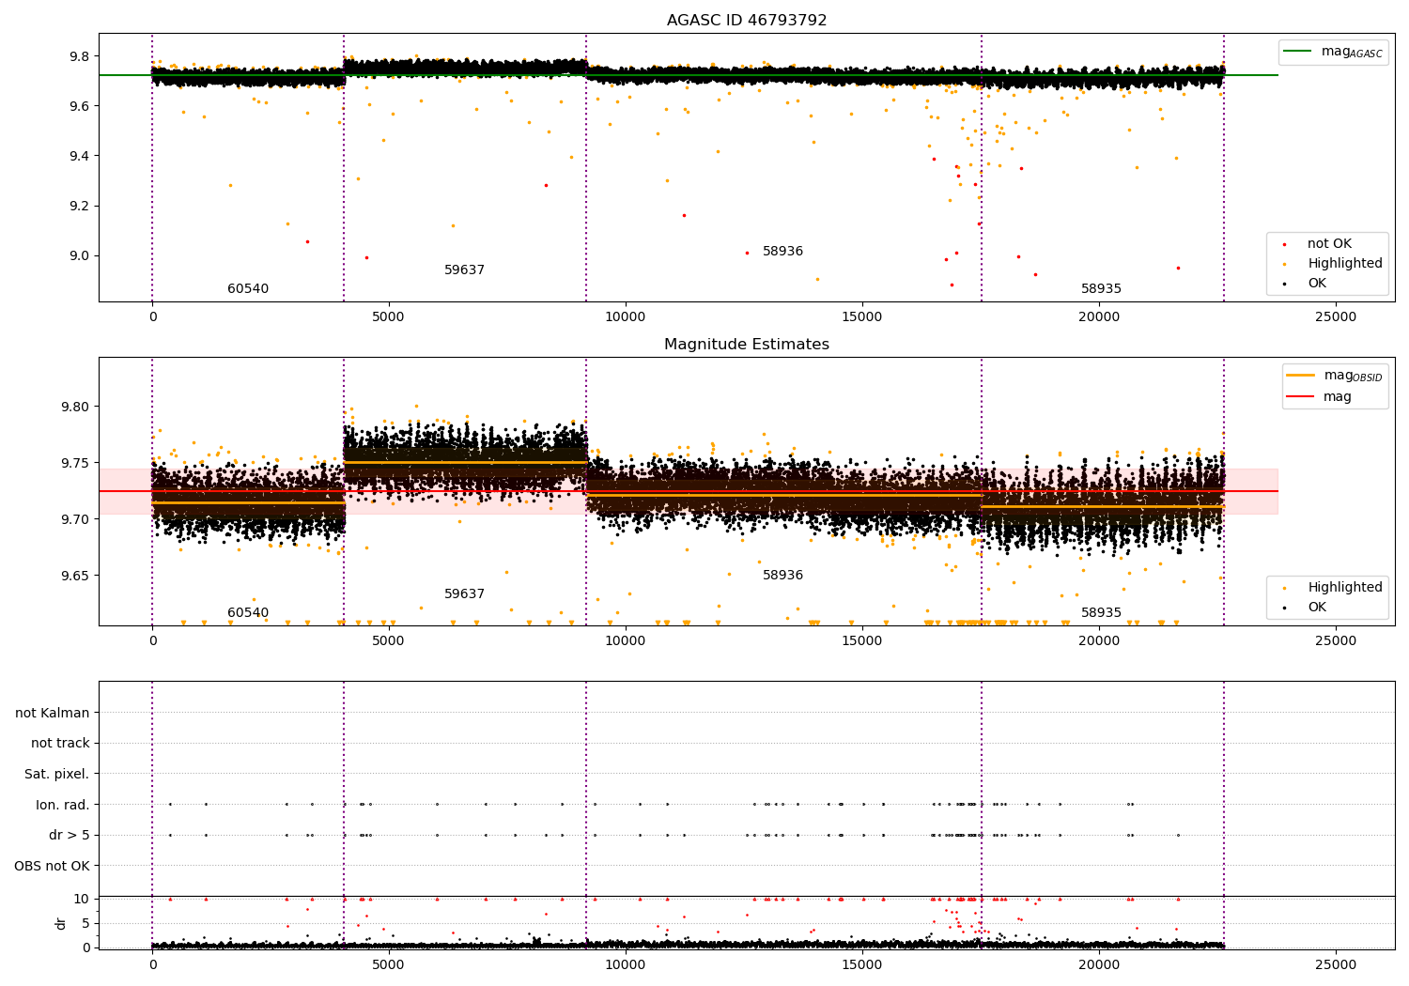This screenshot has width=1409, height=986.
Task: Click the 10000 x-tick under the bottom plot
Action: 626,964
